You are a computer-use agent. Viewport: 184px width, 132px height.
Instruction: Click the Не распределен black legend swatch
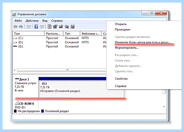click(x=15, y=111)
